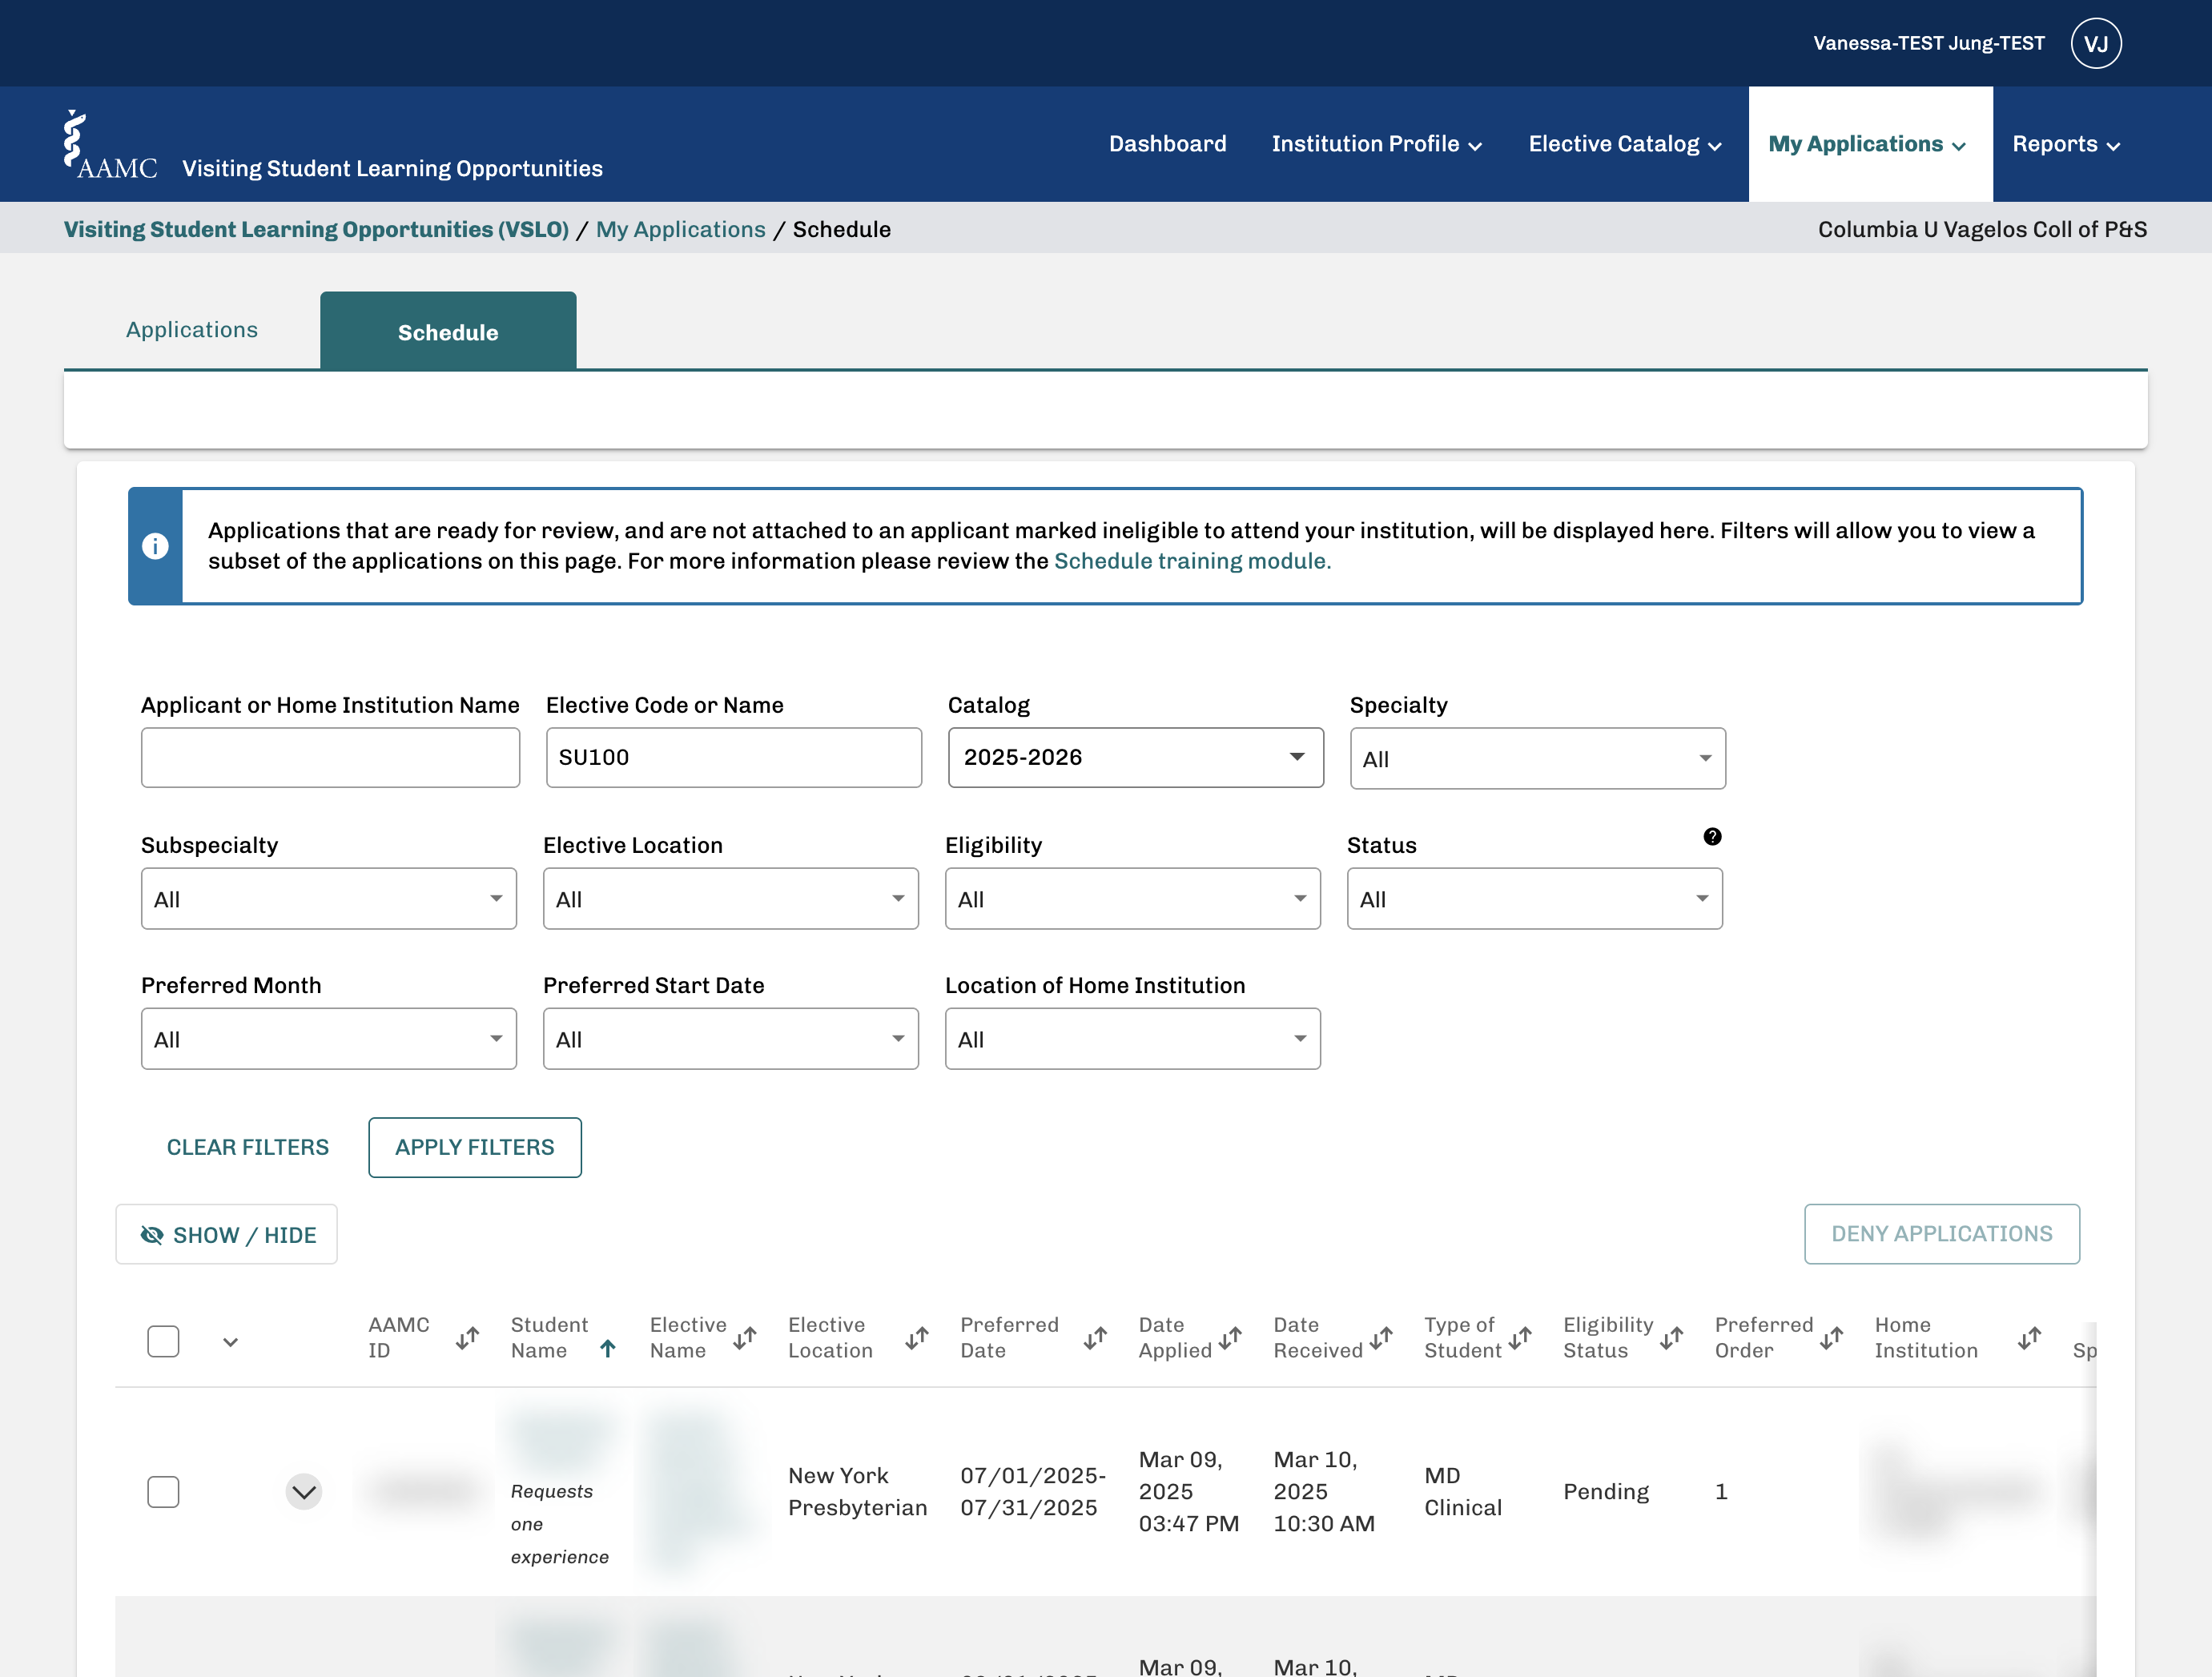Switch to the Applications tab
The width and height of the screenshot is (2212, 1677).
(192, 330)
